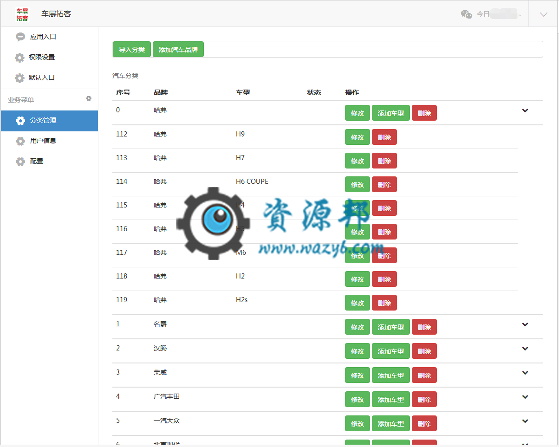Click the gear icon beside 默认入口
Viewport: 559px width, 447px height.
point(19,78)
